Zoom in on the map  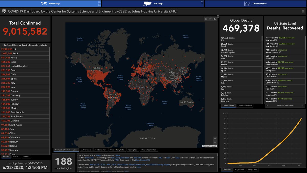click(x=215, y=139)
